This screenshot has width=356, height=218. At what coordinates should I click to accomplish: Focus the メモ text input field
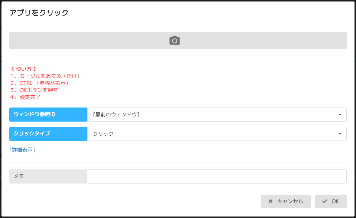tap(217, 176)
